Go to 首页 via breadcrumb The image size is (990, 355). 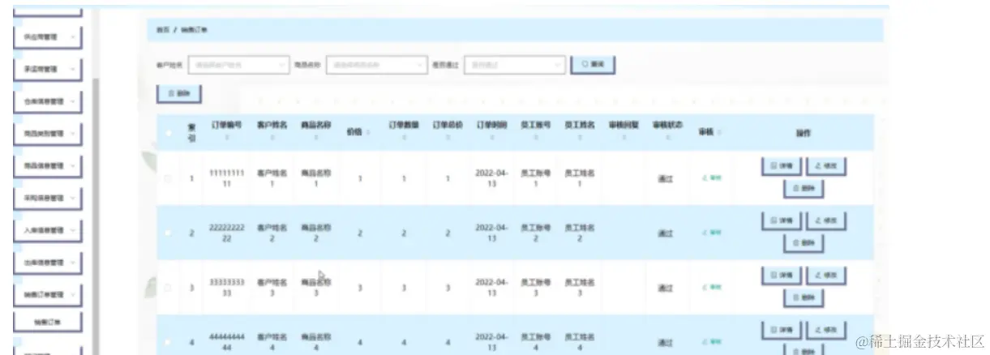tap(163, 29)
